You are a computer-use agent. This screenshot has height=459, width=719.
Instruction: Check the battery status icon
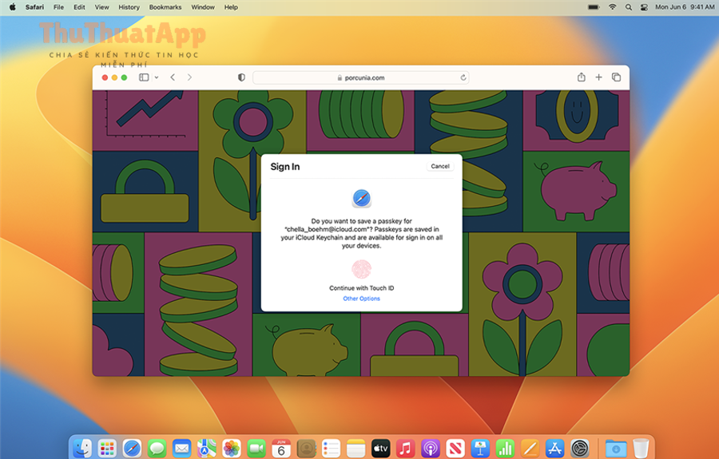click(594, 7)
